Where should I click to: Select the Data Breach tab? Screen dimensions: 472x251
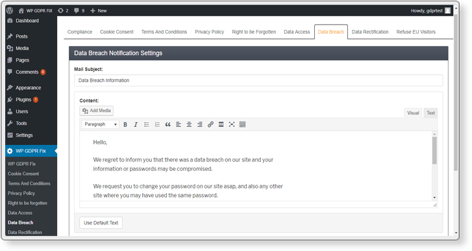pos(331,32)
